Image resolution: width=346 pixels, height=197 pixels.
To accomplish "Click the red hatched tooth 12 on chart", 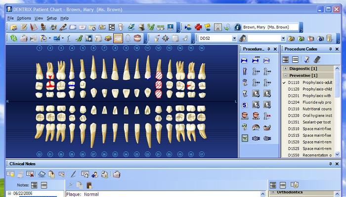I will [x=159, y=75].
